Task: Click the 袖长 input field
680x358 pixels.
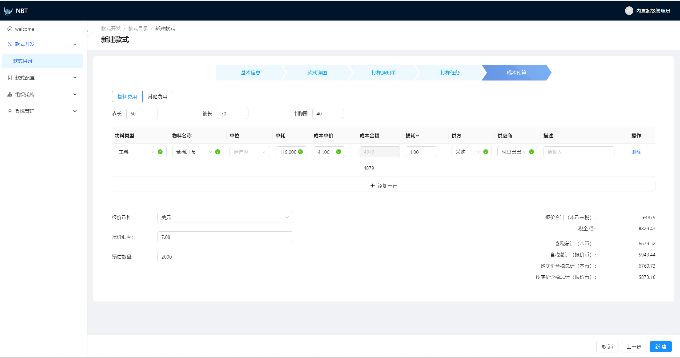Action: pyautogui.click(x=233, y=114)
